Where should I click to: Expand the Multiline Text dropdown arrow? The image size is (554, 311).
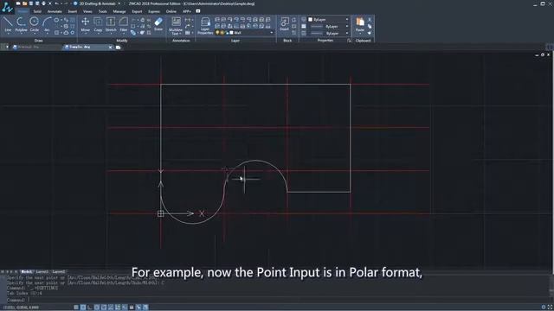(x=180, y=34)
